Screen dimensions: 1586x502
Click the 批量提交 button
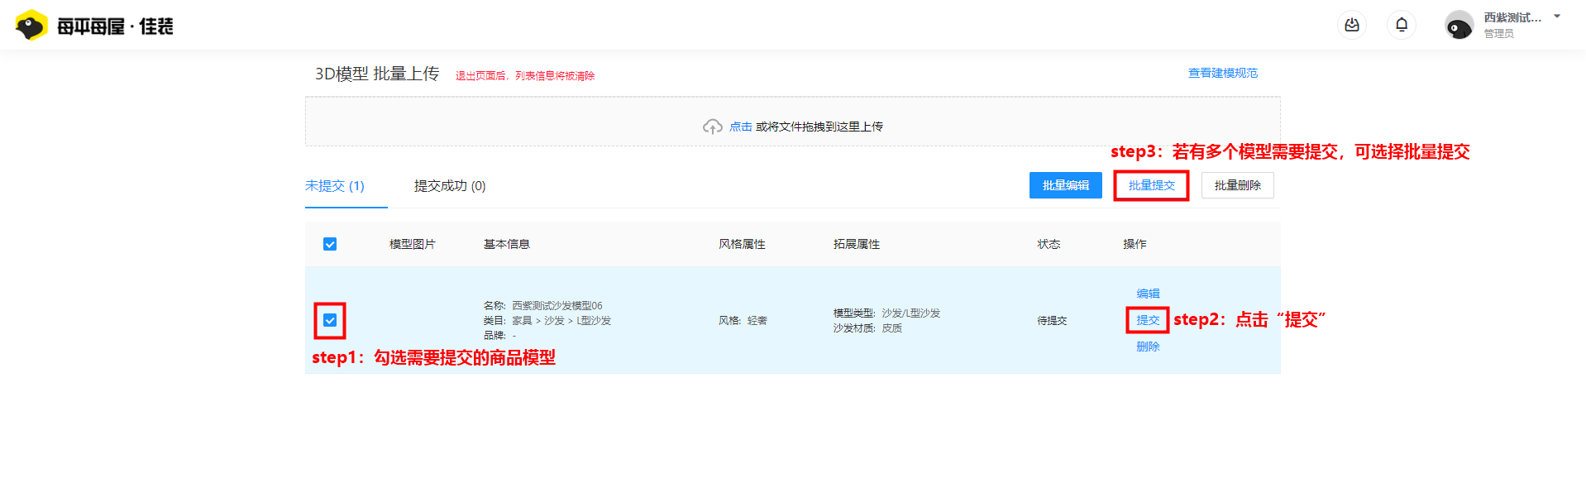[1152, 185]
